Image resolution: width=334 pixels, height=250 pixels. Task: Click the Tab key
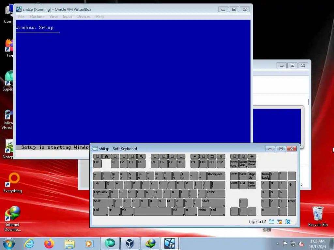pyautogui.click(x=99, y=185)
